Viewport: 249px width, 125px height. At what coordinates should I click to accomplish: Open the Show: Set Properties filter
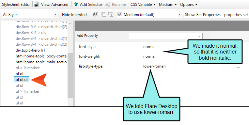[216, 15]
